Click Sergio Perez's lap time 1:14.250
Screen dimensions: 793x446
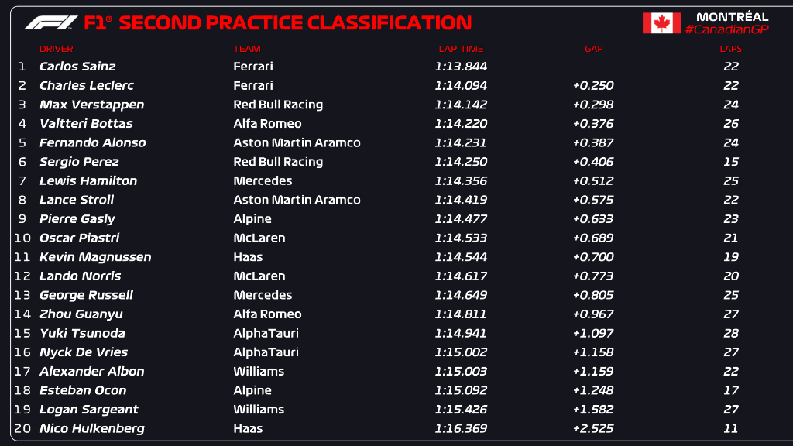461,162
